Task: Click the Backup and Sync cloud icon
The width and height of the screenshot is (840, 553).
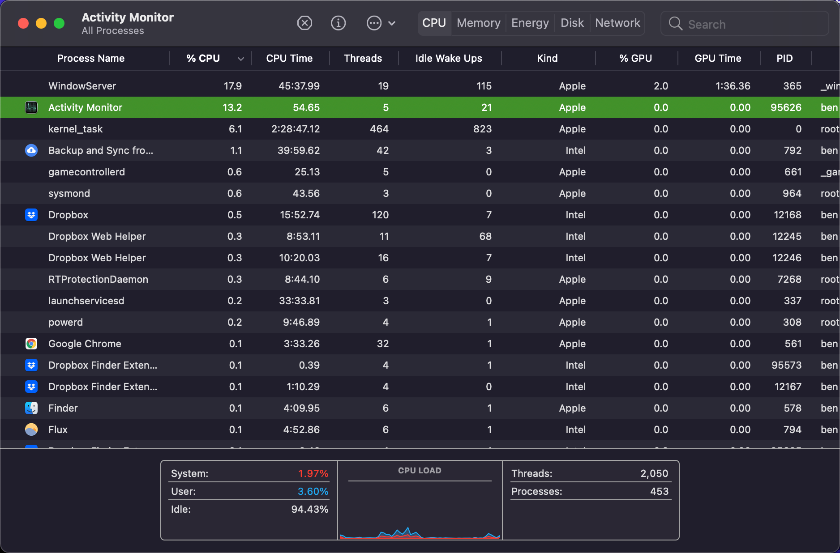Action: coord(31,150)
